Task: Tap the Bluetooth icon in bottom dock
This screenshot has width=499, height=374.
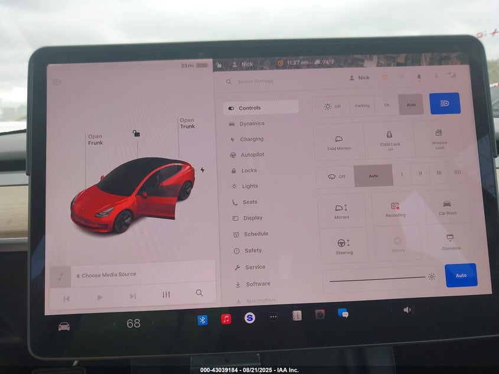Action: (202, 320)
